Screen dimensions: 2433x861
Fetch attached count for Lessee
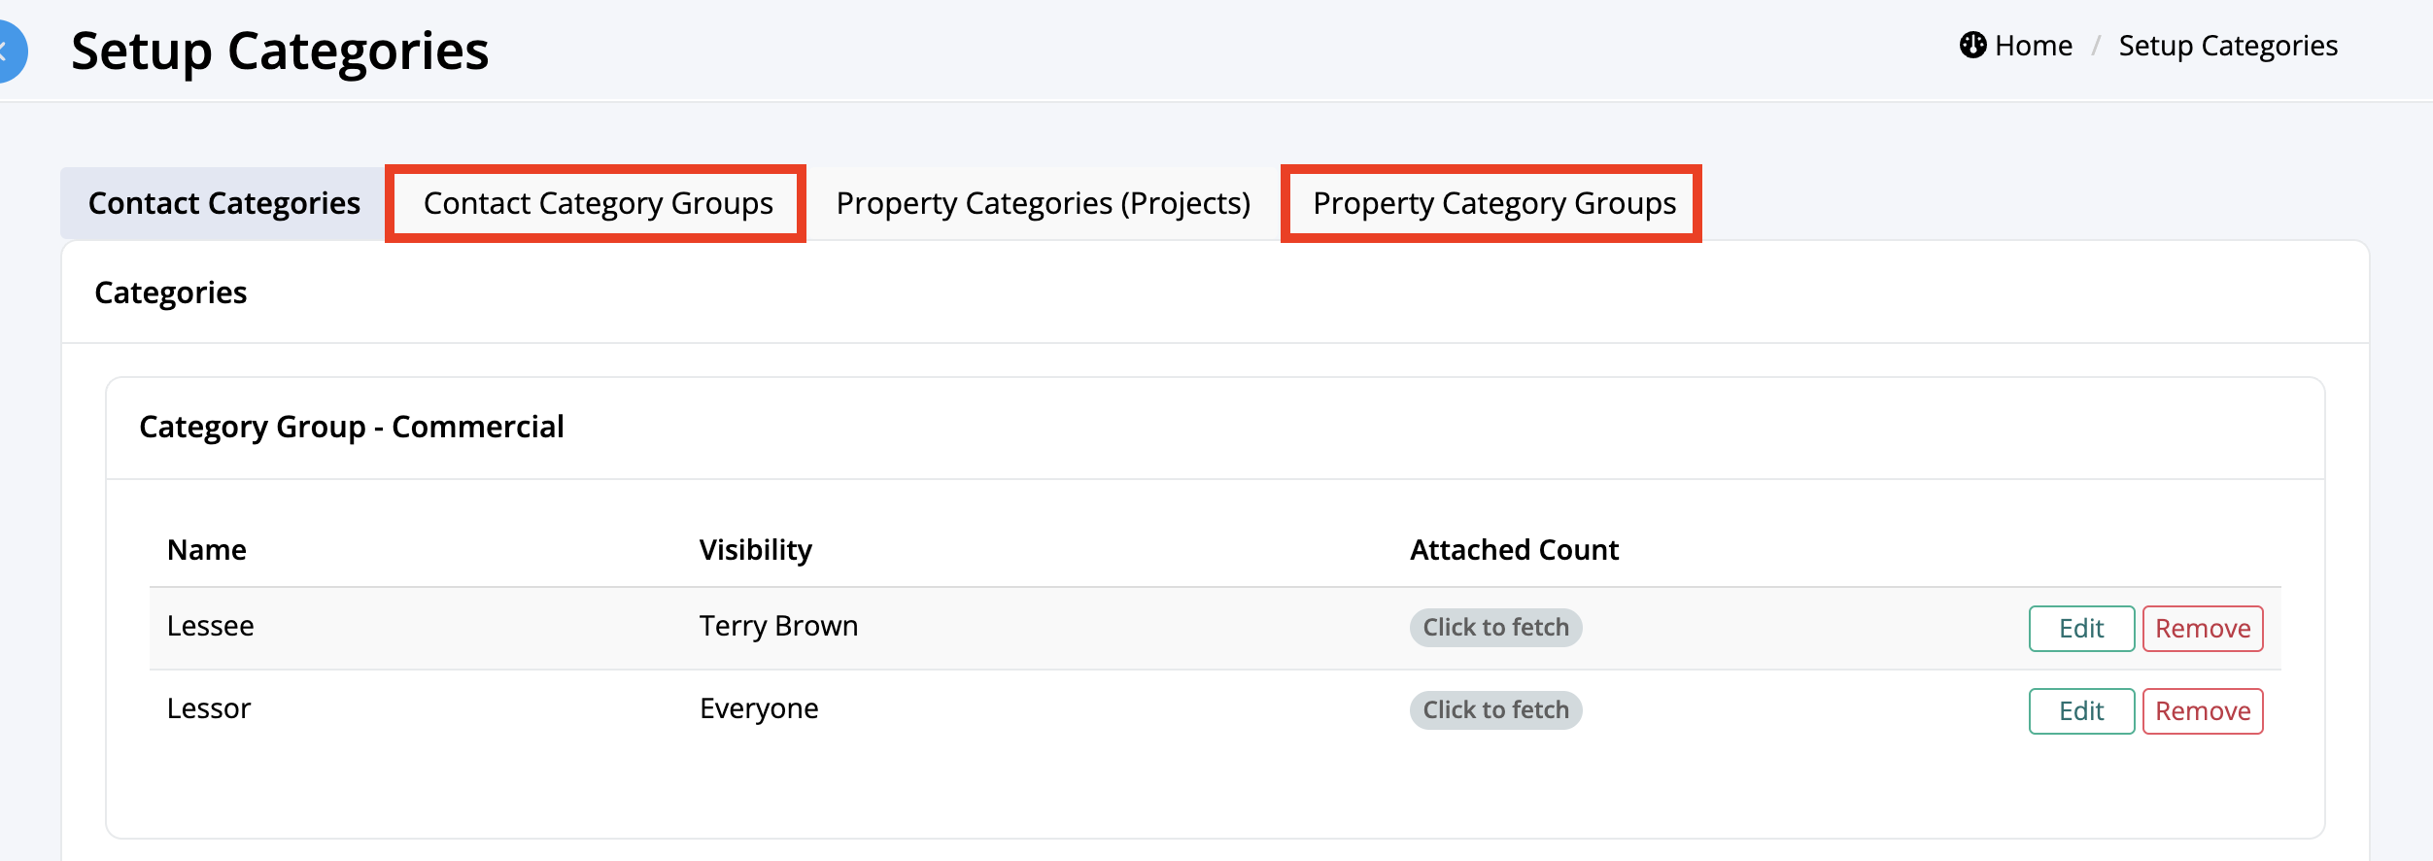click(1494, 628)
